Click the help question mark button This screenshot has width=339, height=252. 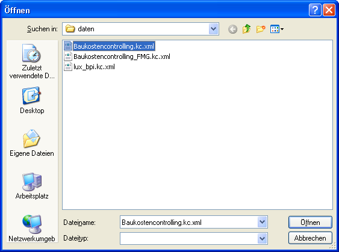[315, 10]
